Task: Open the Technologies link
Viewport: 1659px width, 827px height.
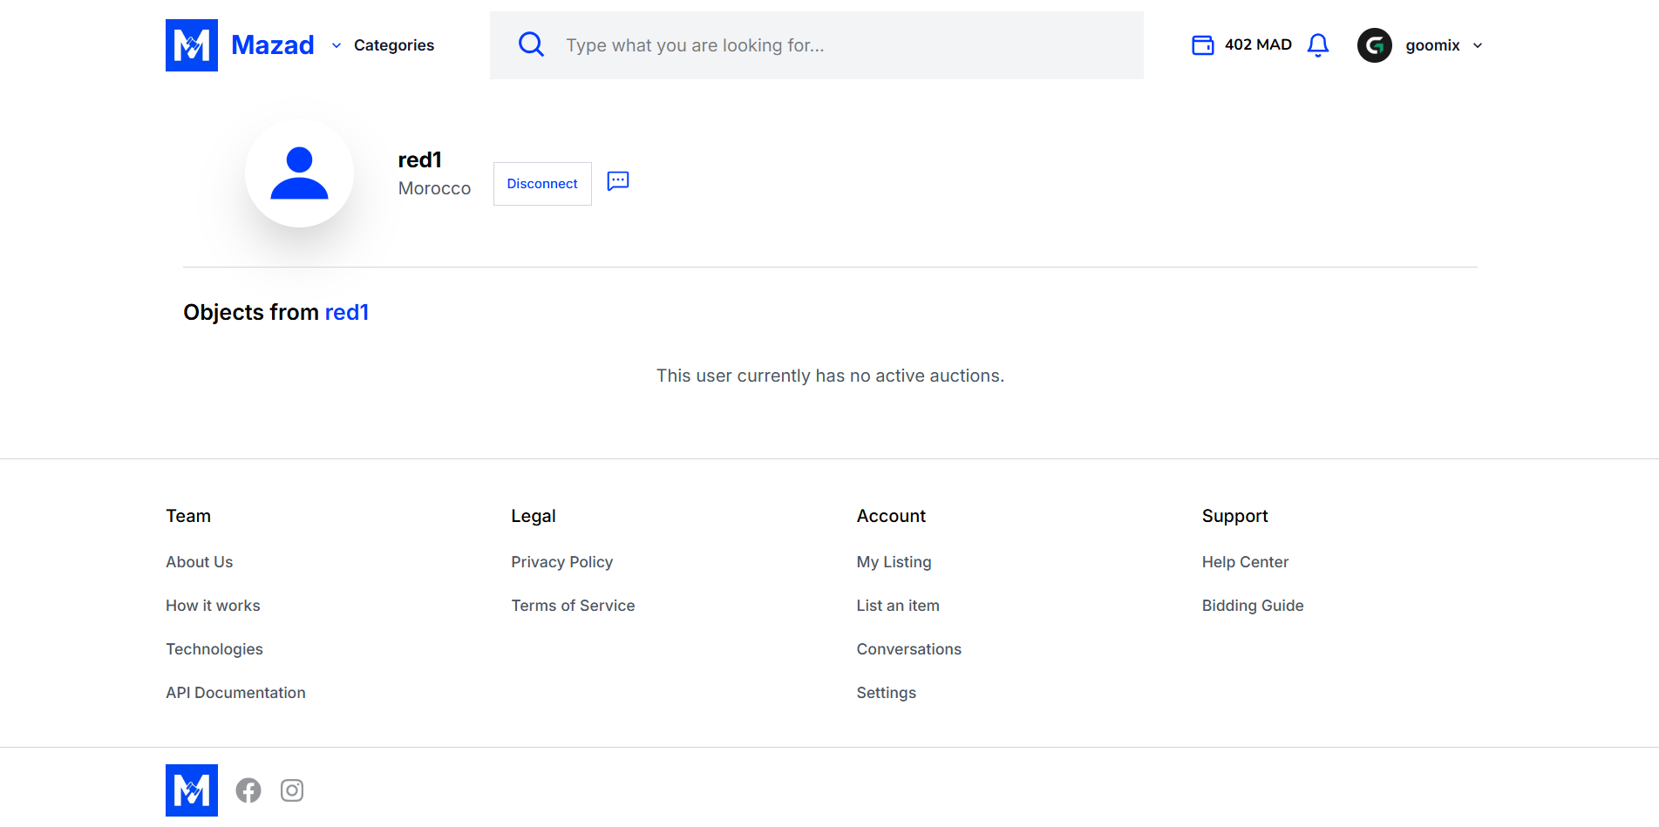Action: [x=214, y=649]
